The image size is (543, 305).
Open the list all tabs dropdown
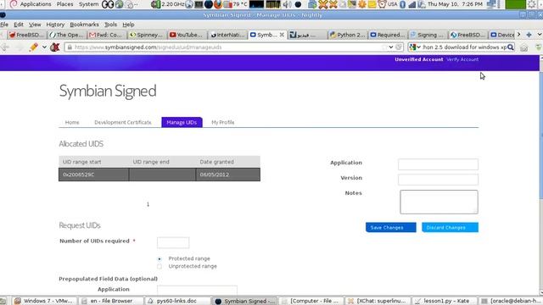pyautogui.click(x=540, y=35)
